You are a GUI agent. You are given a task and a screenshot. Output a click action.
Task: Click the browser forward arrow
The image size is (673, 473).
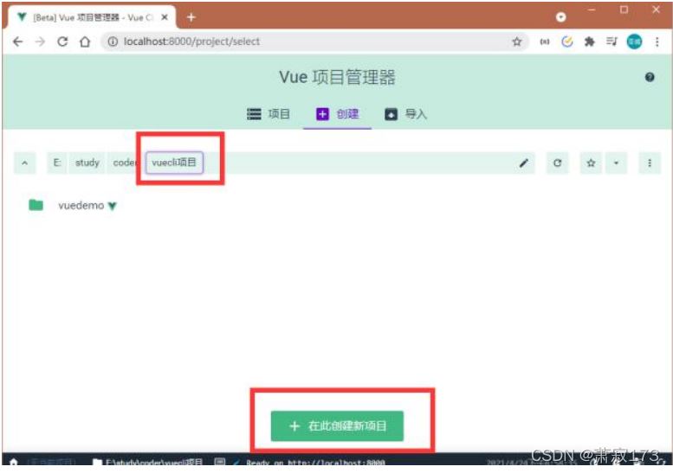click(x=40, y=42)
